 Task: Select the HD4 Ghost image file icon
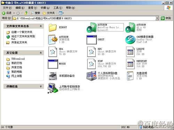[x=53, y=52]
